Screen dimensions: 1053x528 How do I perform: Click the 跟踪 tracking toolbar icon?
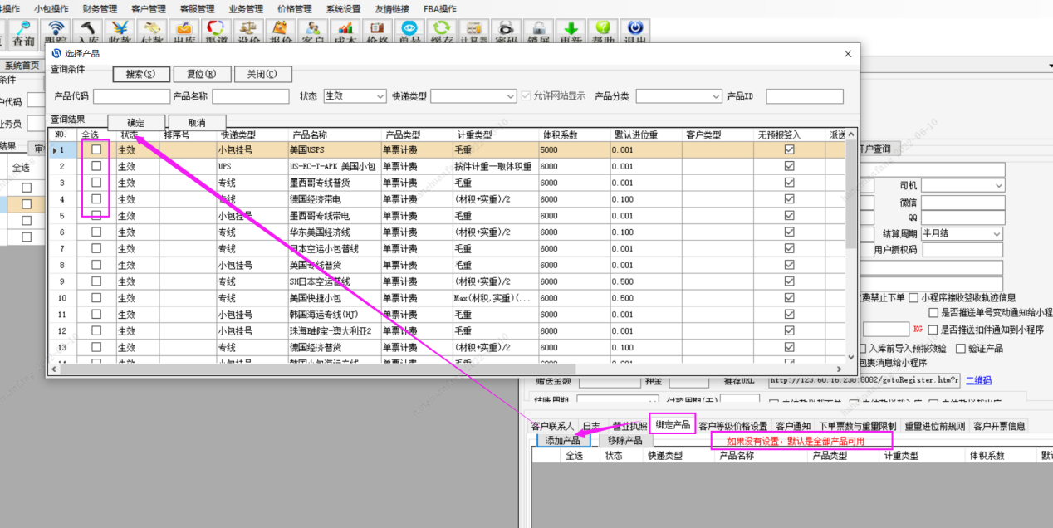click(x=56, y=35)
